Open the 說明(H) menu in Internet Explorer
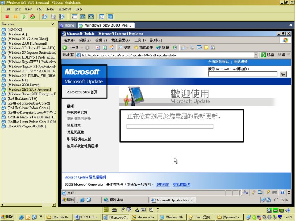This screenshot has height=221, width=295. tap(156, 40)
